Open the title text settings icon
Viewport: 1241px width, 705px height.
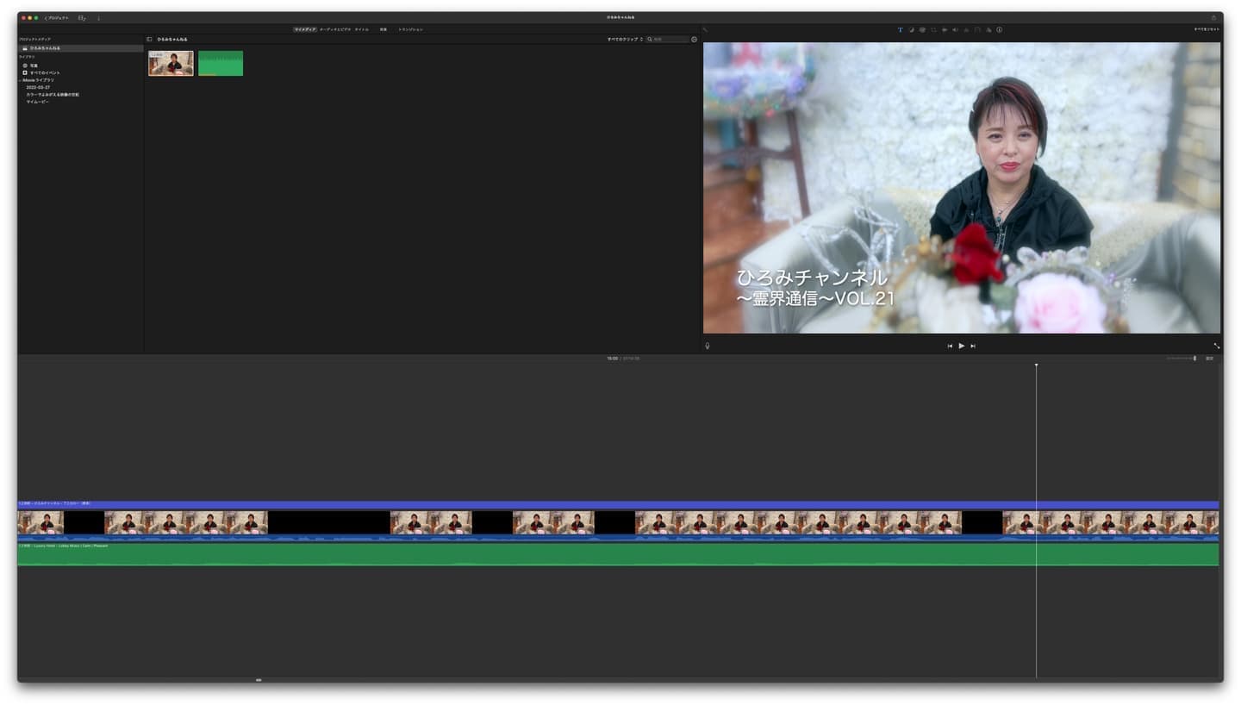pyautogui.click(x=901, y=29)
